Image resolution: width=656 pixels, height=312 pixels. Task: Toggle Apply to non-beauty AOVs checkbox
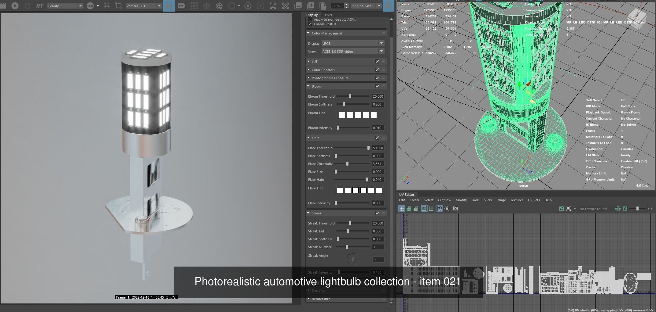310,20
